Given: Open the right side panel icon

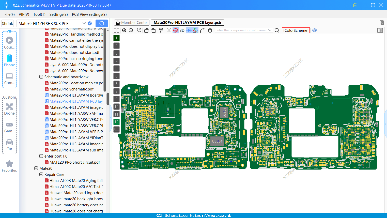Looking at the screenshot, I should click(x=380, y=30).
